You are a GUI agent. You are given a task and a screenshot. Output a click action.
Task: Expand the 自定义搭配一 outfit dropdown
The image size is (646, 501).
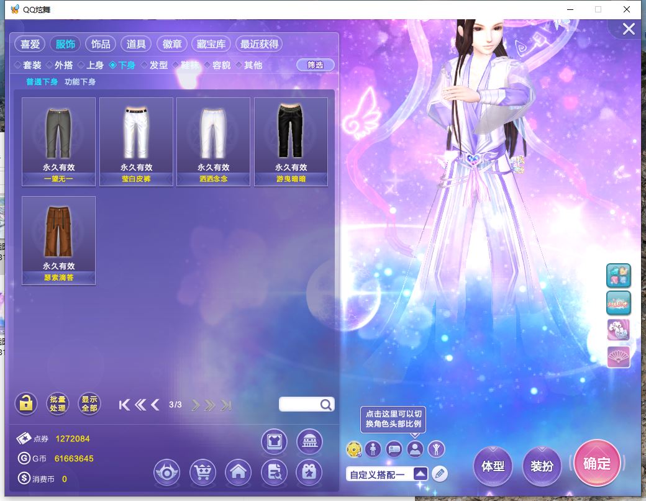[x=421, y=474]
